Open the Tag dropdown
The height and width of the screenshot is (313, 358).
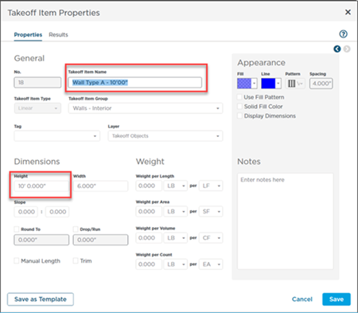57,136
